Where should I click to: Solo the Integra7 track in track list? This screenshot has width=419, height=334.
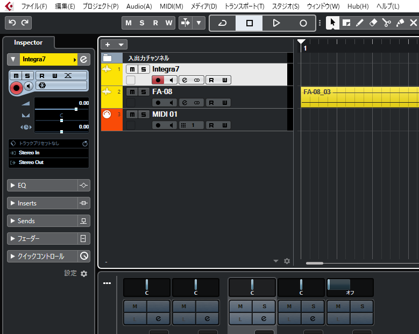(x=144, y=69)
